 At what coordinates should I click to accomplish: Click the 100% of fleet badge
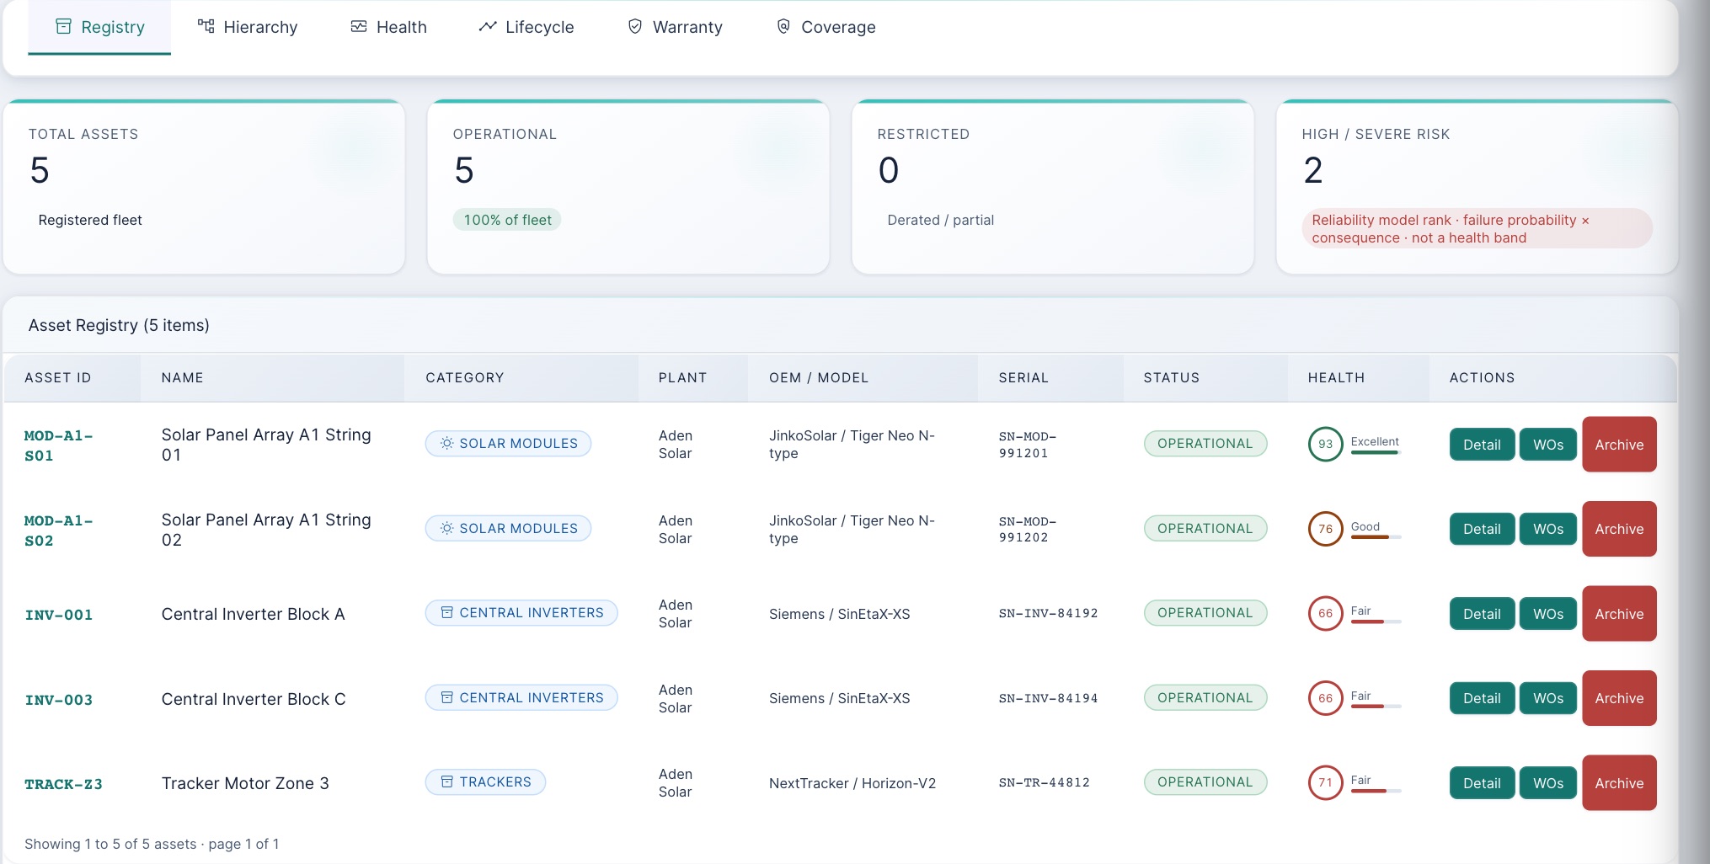tap(507, 220)
